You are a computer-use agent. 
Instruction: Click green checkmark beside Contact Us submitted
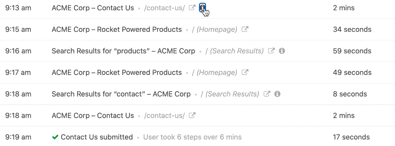(x=55, y=137)
